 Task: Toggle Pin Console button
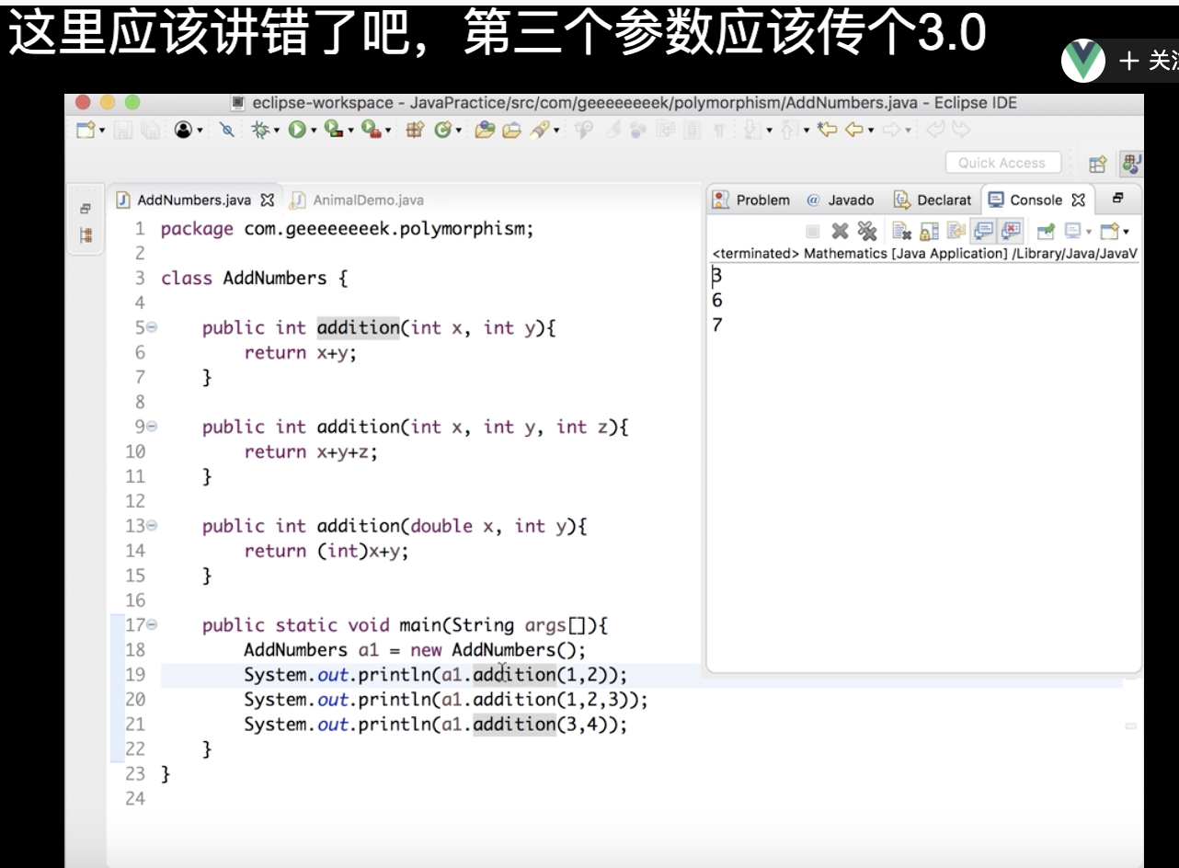[1047, 230]
